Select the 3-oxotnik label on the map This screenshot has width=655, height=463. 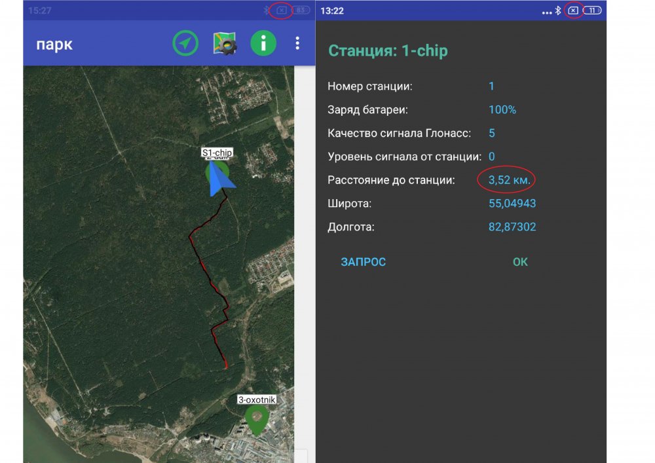(x=256, y=399)
